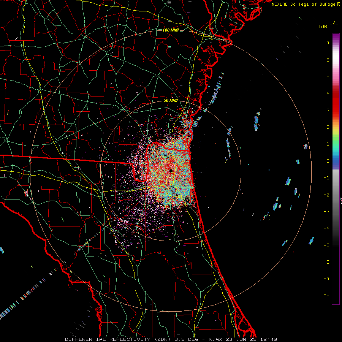Click the 0.5 DEG elevation text
The height and width of the screenshot is (342, 342).
pos(186,339)
